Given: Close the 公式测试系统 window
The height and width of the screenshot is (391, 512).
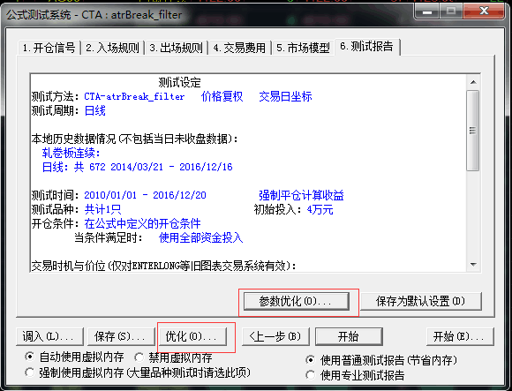Looking at the screenshot, I should tap(484, 11).
